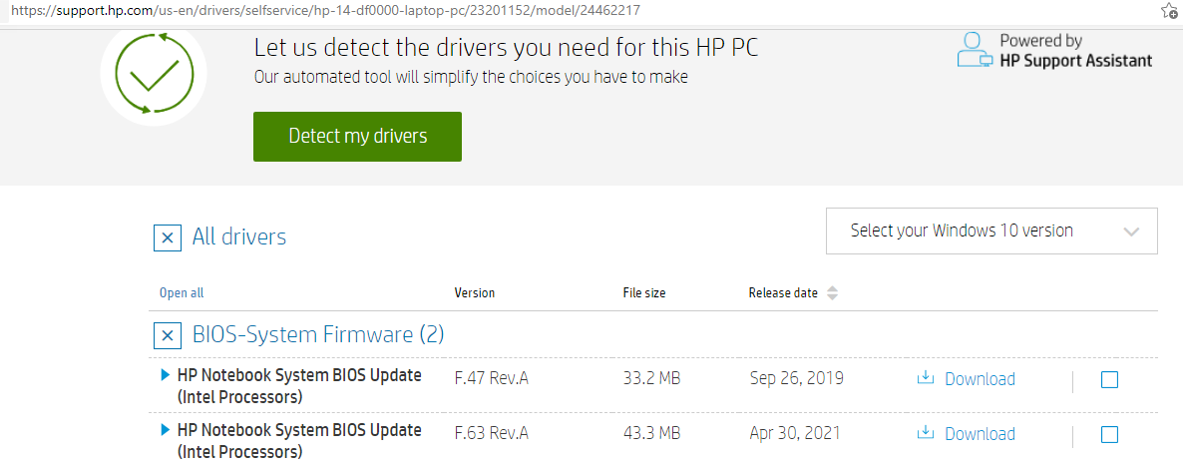The height and width of the screenshot is (467, 1183).
Task: Click the Detect my drivers button
Action: pyautogui.click(x=357, y=137)
